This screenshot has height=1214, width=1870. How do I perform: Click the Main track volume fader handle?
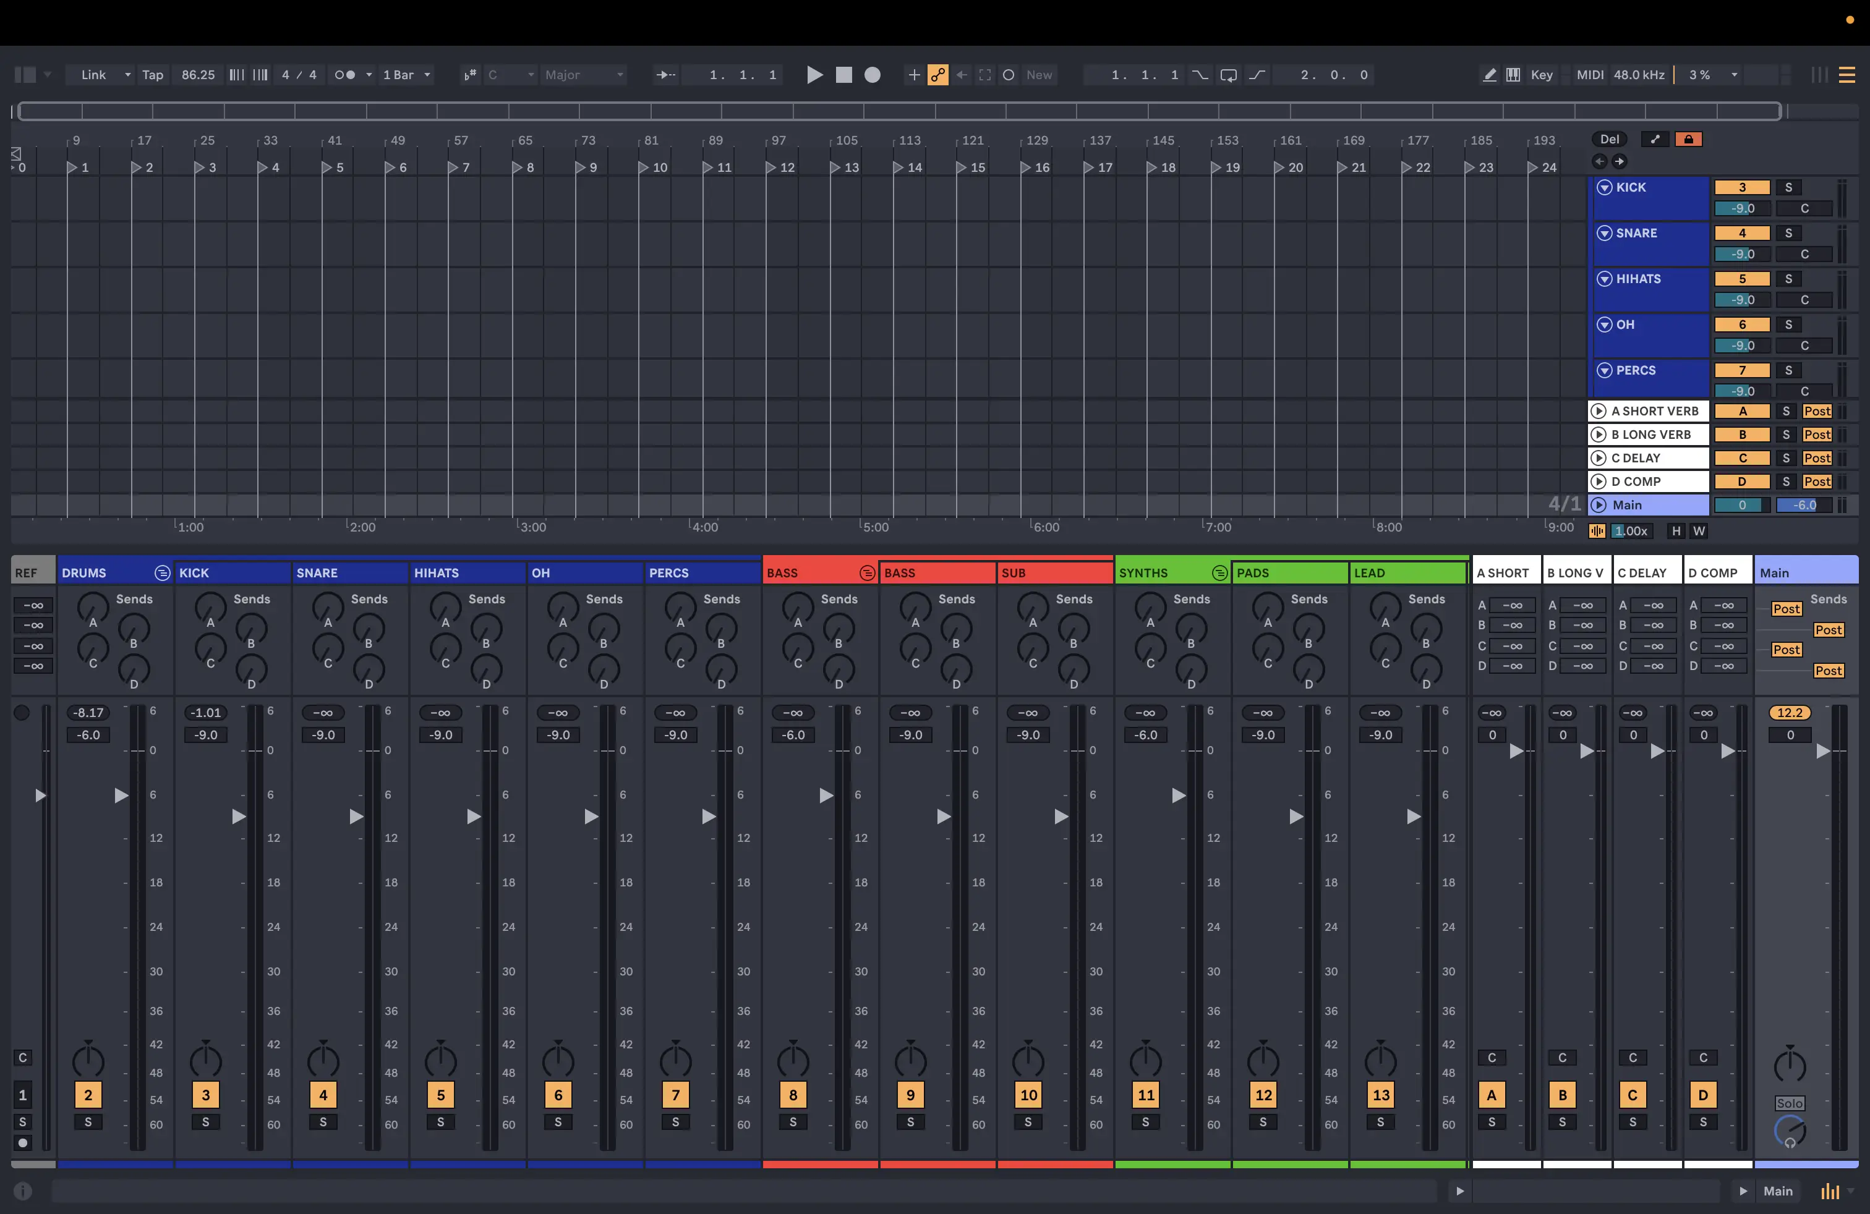(x=1823, y=752)
